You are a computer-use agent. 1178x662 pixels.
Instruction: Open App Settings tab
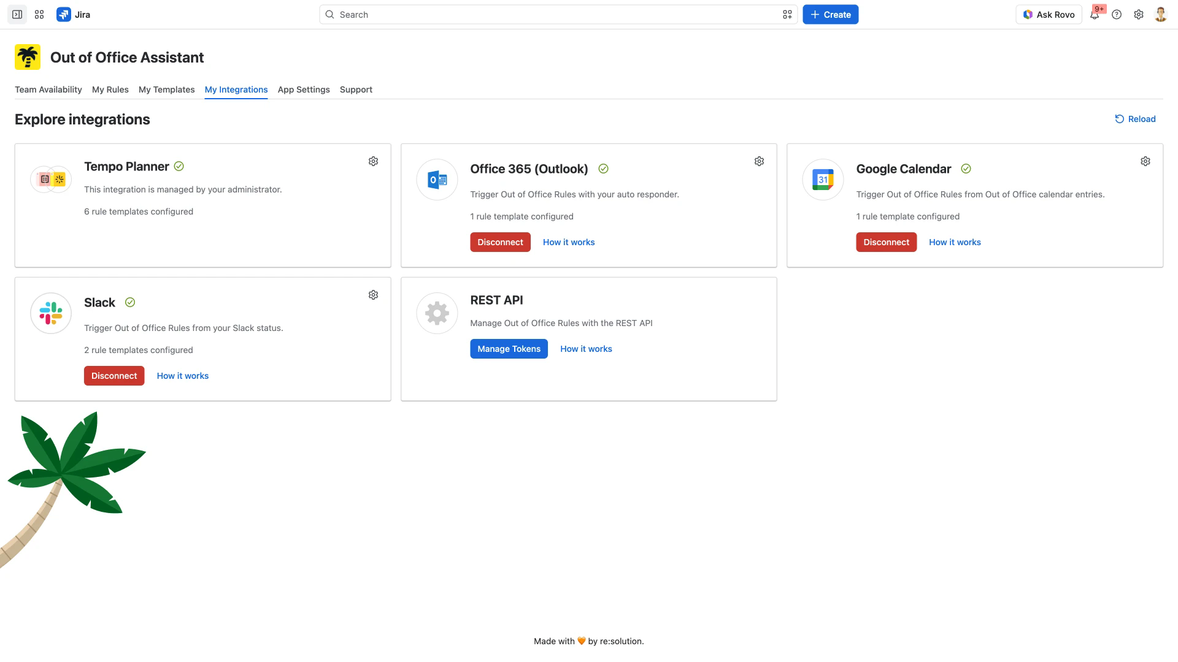(x=304, y=89)
